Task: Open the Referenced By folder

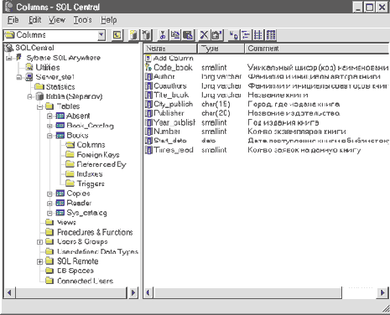Action: 96,164
